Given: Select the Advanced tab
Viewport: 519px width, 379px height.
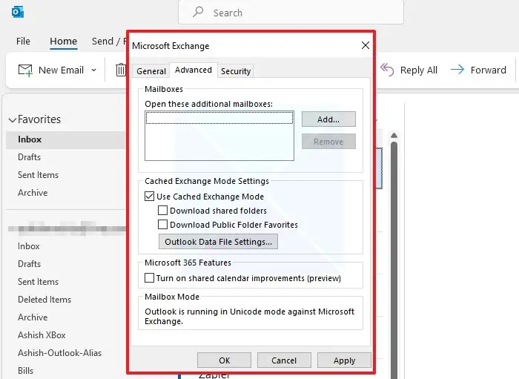Looking at the screenshot, I should tap(194, 70).
